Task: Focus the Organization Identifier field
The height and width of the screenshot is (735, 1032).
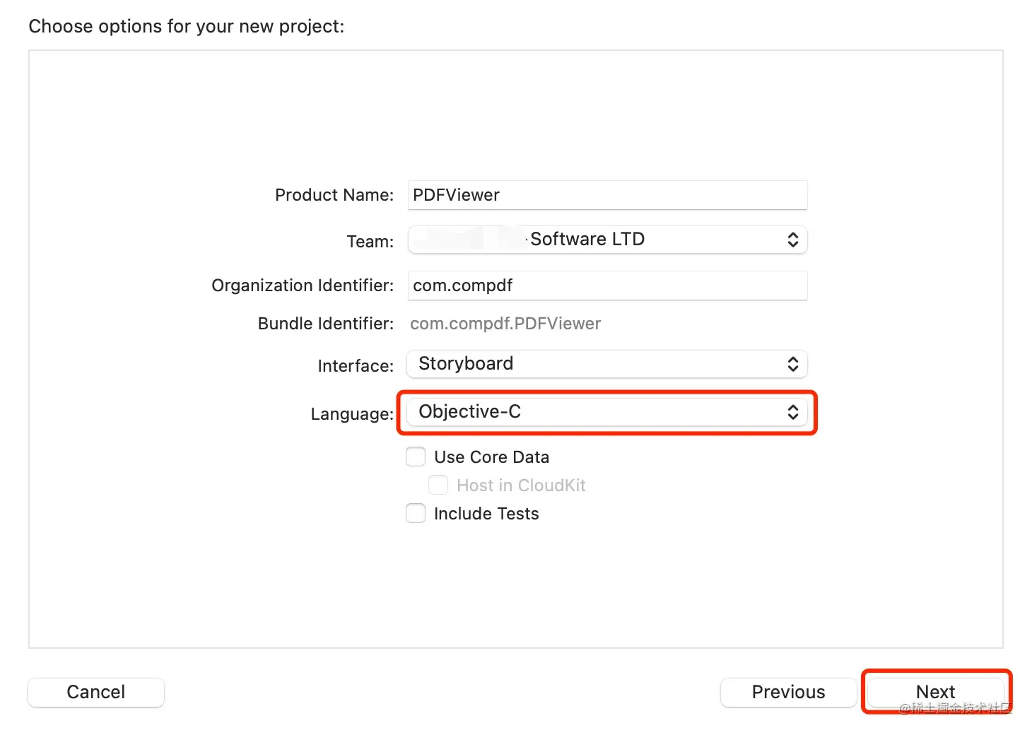Action: 606,286
